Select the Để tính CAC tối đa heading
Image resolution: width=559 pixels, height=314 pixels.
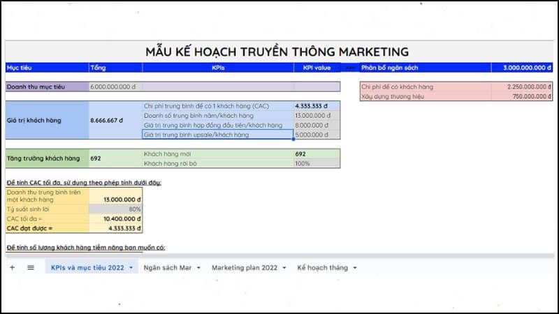click(x=84, y=182)
